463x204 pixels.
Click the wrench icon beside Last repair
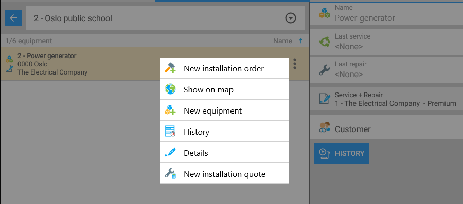tap(325, 70)
